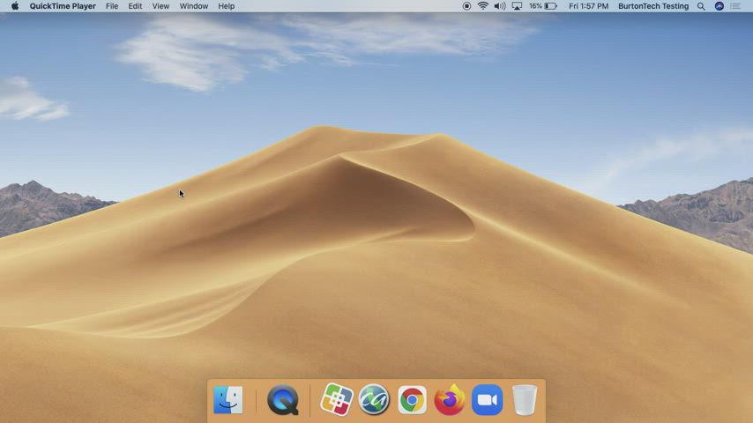This screenshot has width=753, height=423.
Task: Open the colorful grid app in Dock
Action: pos(336,400)
